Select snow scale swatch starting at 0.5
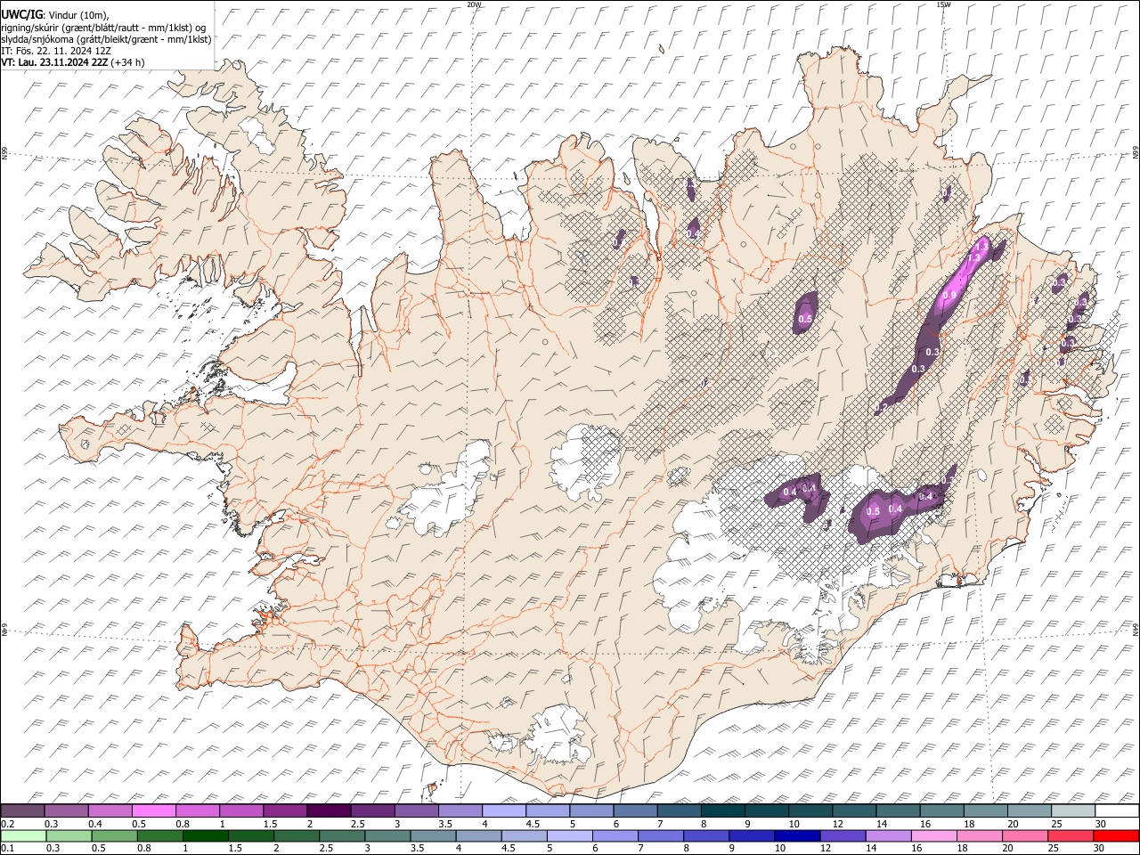This screenshot has height=855, width=1140. 153,810
